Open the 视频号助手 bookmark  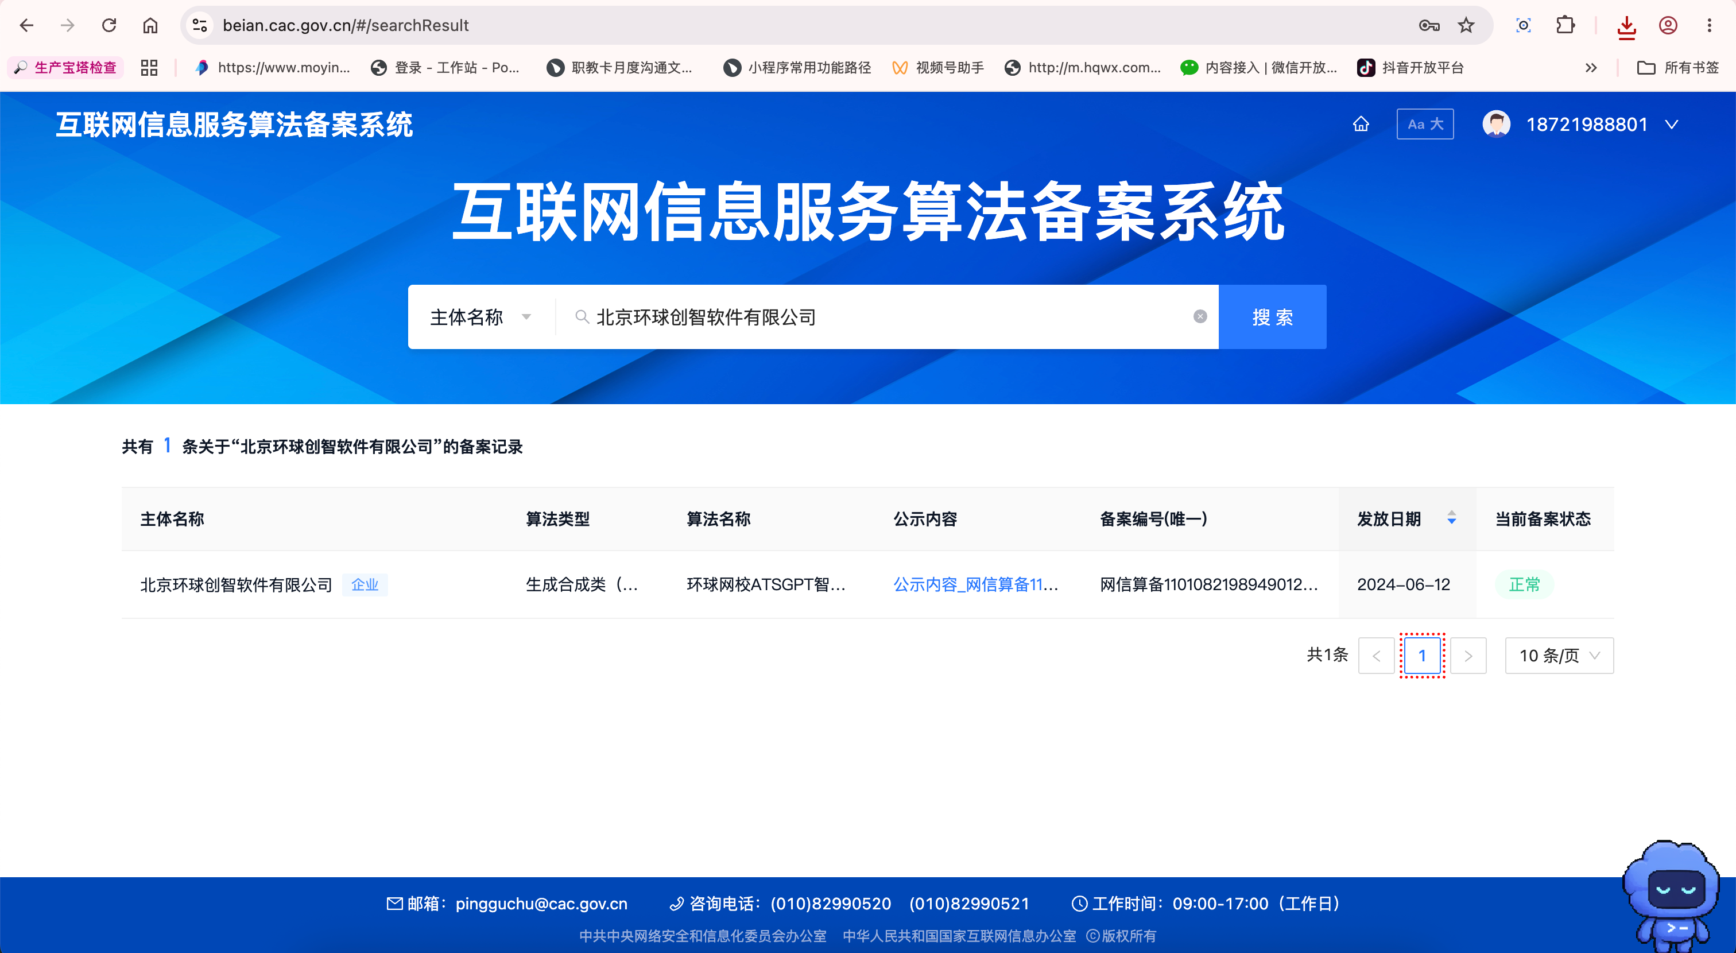[938, 67]
